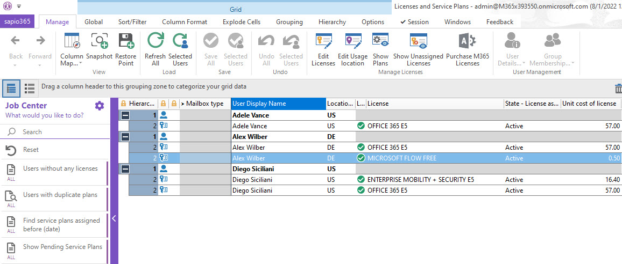Open the Hierarchy ribbon tab
This screenshot has height=264, width=622.
pos(332,22)
